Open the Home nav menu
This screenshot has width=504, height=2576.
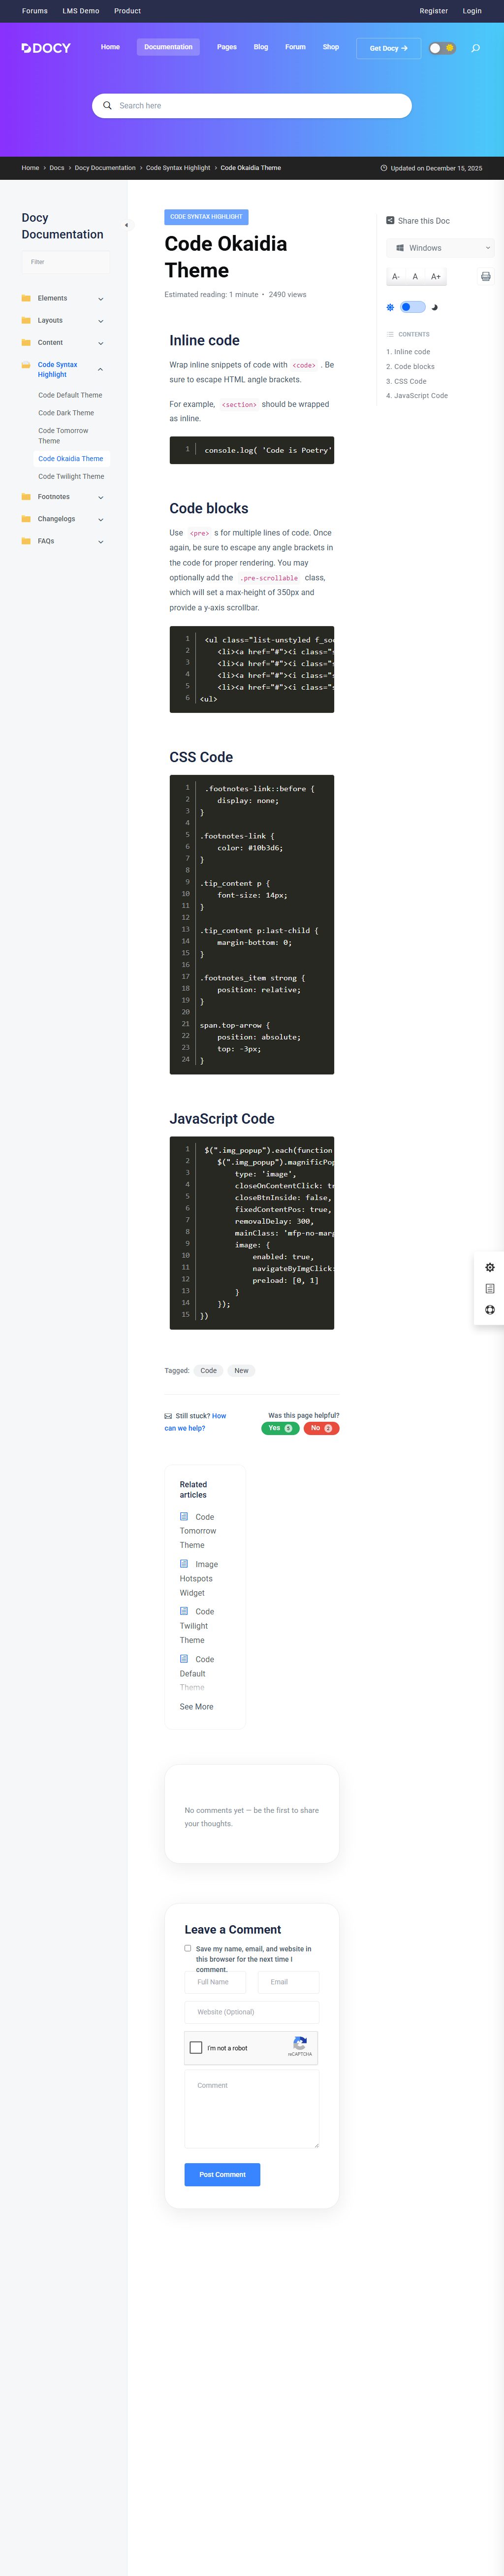click(x=110, y=47)
